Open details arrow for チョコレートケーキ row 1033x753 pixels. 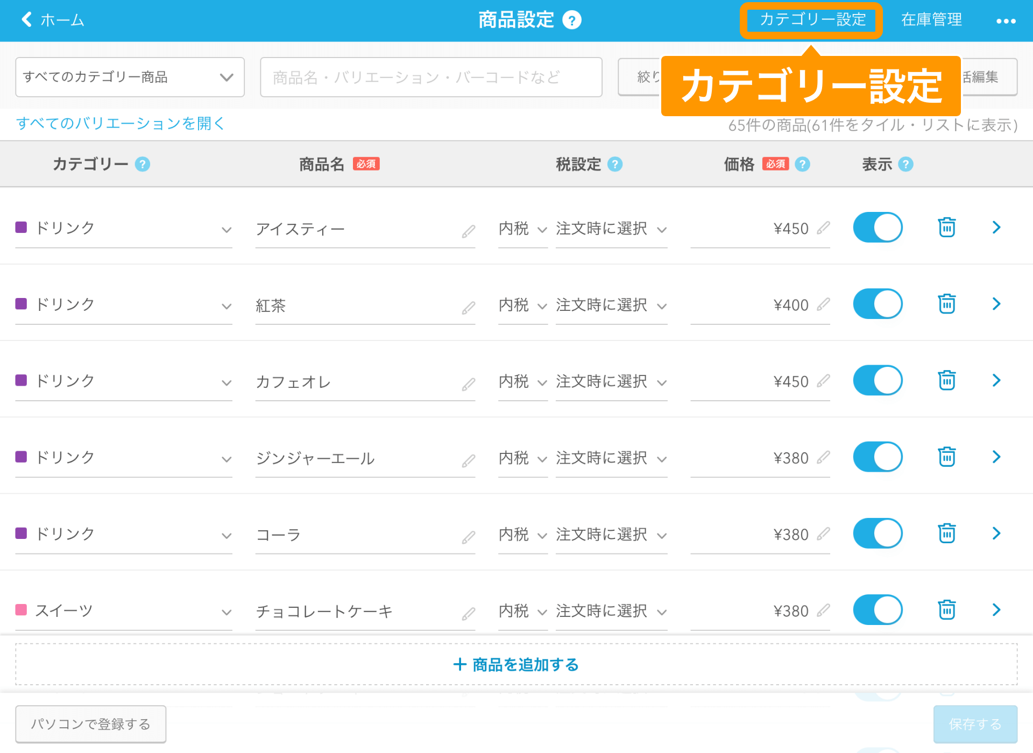tap(996, 609)
